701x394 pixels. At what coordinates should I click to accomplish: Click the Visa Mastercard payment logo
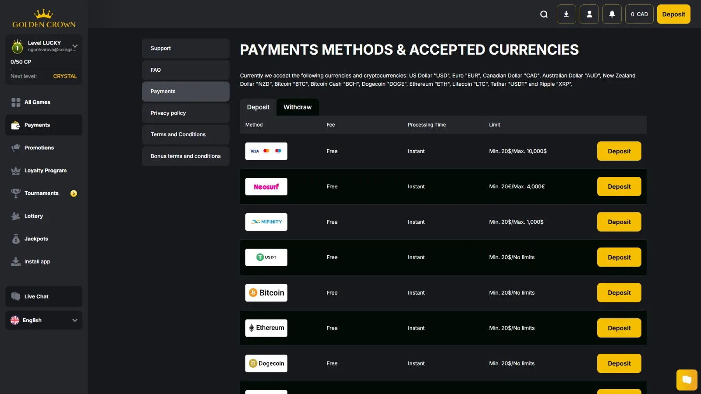266,151
